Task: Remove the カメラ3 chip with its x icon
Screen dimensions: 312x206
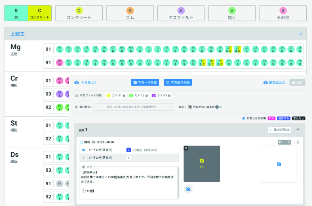Action: [169, 96]
